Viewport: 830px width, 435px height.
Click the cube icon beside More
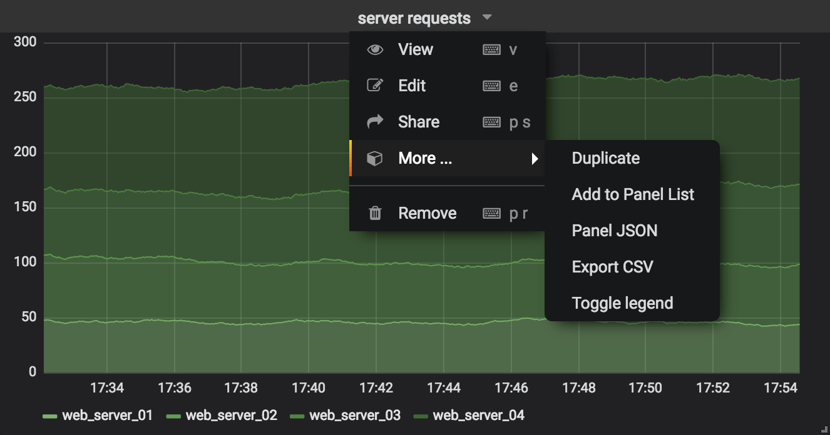coord(375,159)
